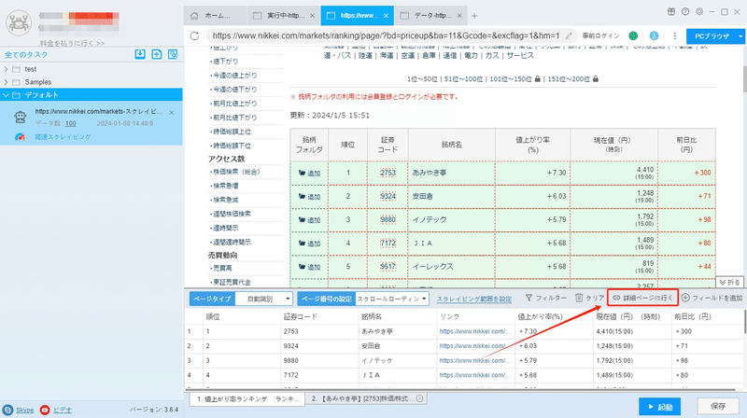747x418 pixels.
Task: Click the nikkei link in data row 2
Action: pyautogui.click(x=475, y=346)
